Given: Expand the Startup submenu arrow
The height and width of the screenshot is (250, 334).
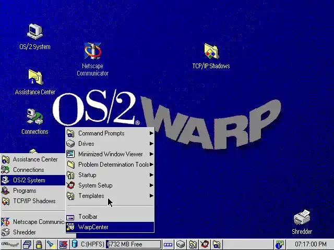Looking at the screenshot, I should [151, 175].
